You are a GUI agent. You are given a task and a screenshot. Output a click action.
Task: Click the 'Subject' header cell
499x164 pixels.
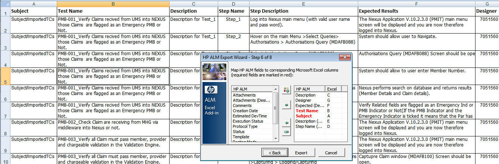click(x=34, y=11)
